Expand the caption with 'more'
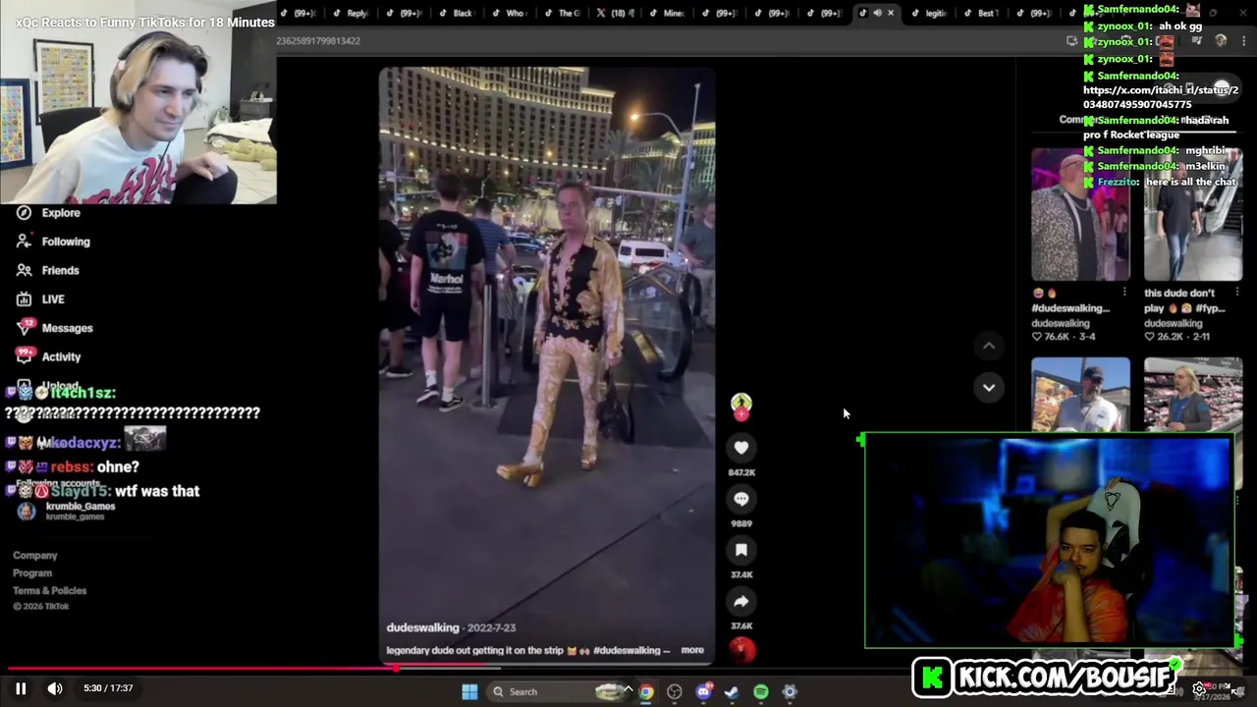The image size is (1257, 707). (x=692, y=650)
